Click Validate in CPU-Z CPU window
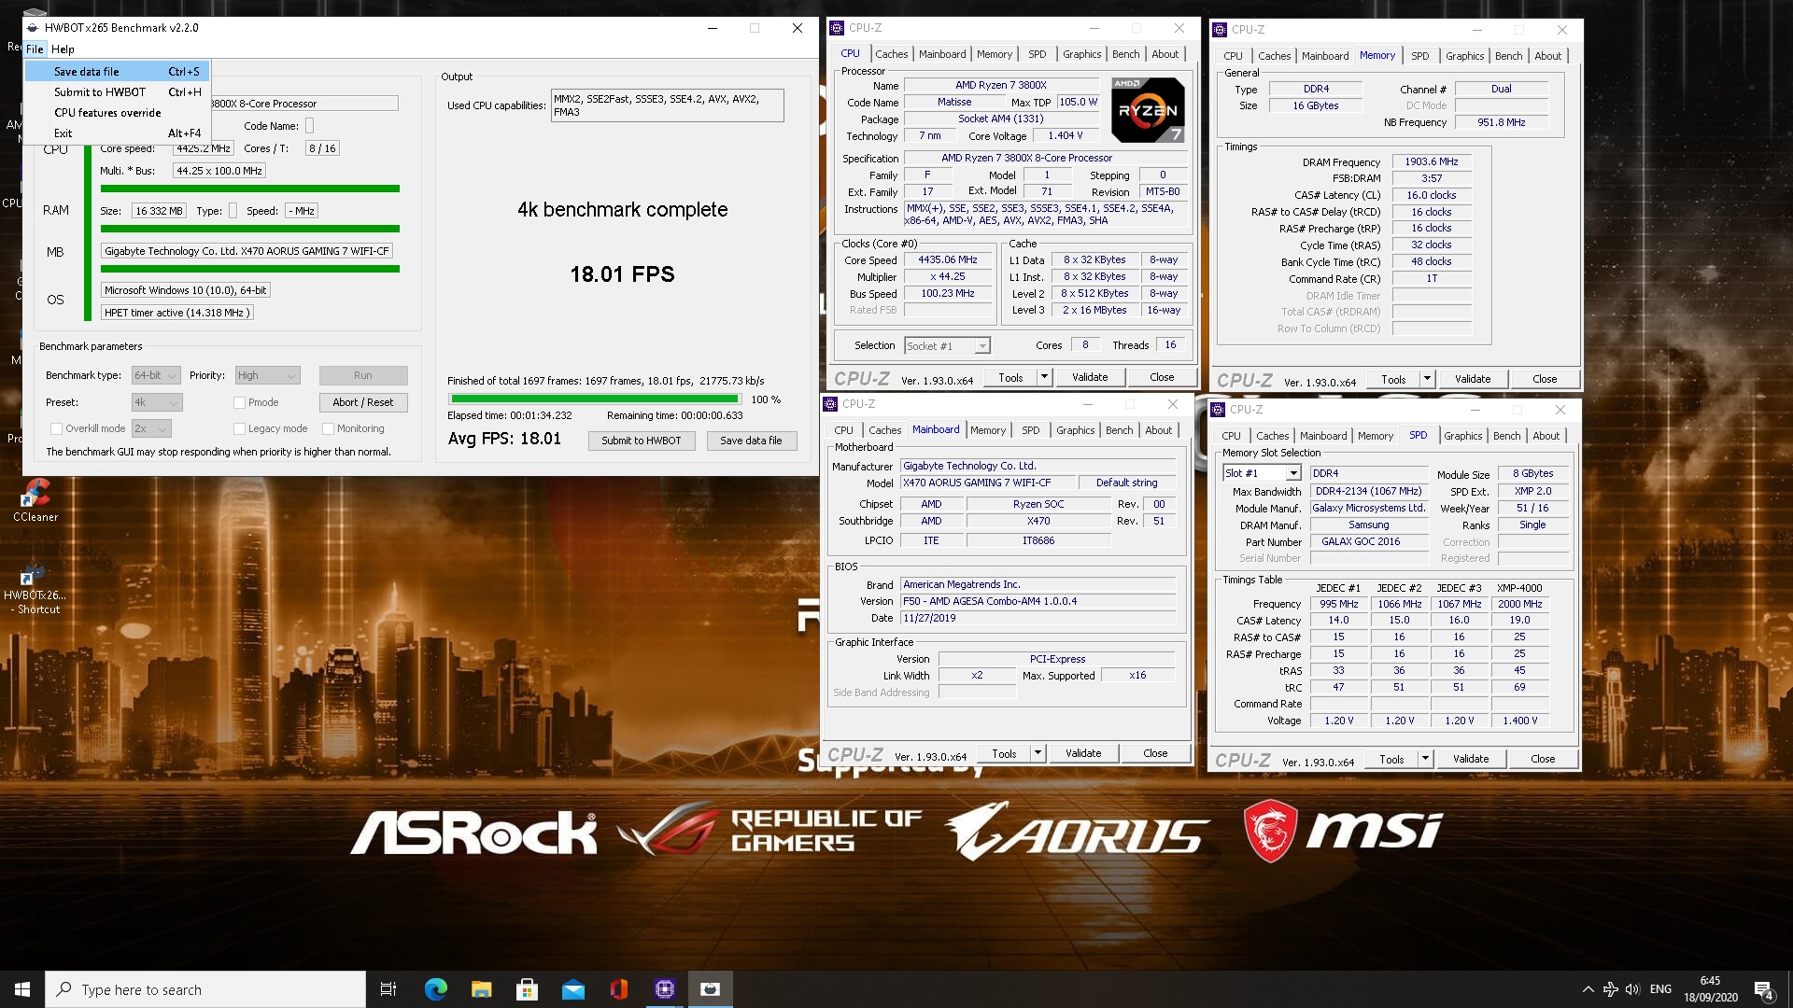 coord(1090,378)
